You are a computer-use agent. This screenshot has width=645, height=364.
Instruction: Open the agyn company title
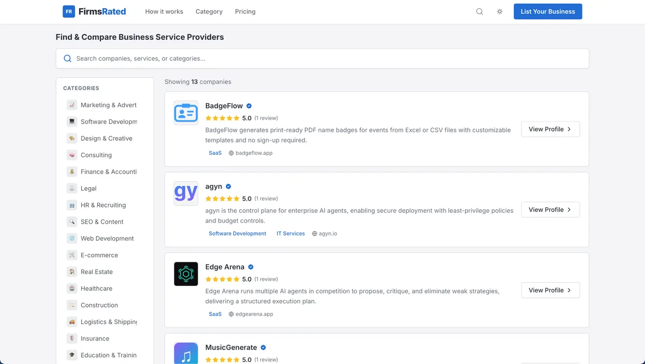(x=213, y=187)
